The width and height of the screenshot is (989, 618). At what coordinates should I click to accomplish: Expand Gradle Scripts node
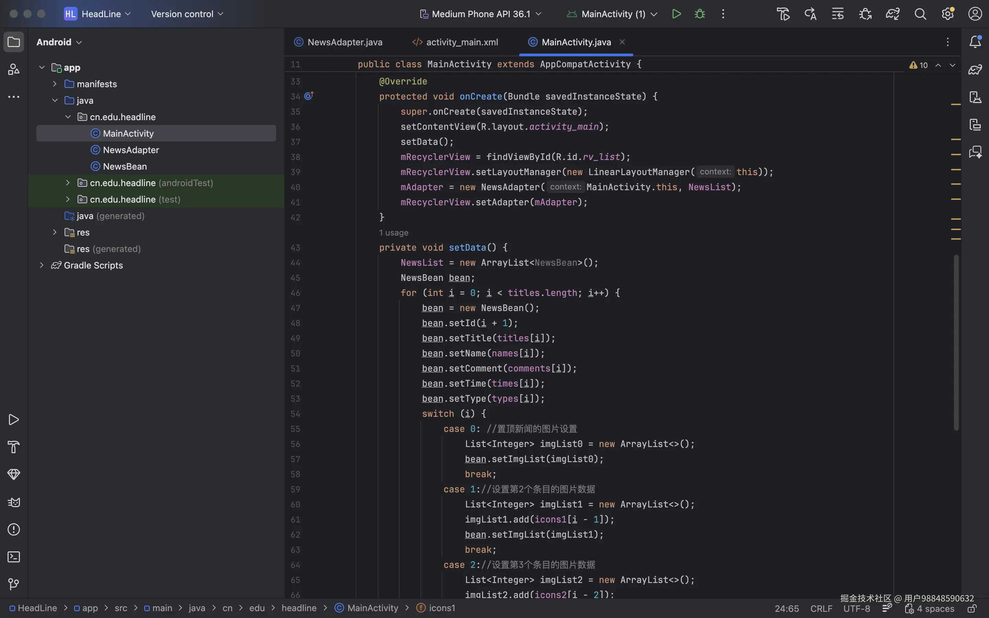42,265
